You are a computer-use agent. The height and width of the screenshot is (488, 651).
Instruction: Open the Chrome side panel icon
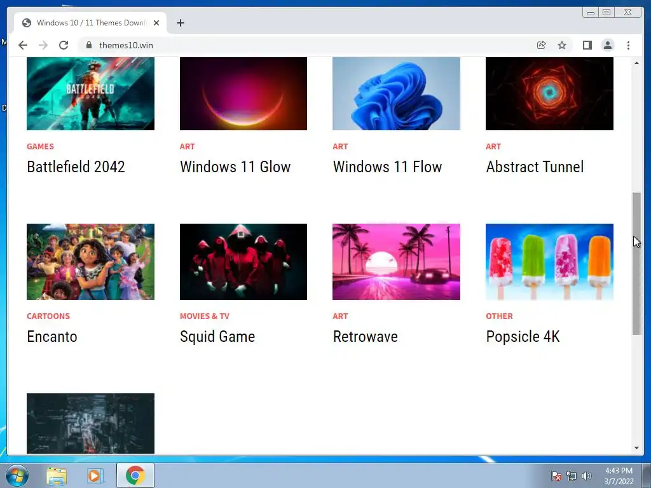point(587,45)
